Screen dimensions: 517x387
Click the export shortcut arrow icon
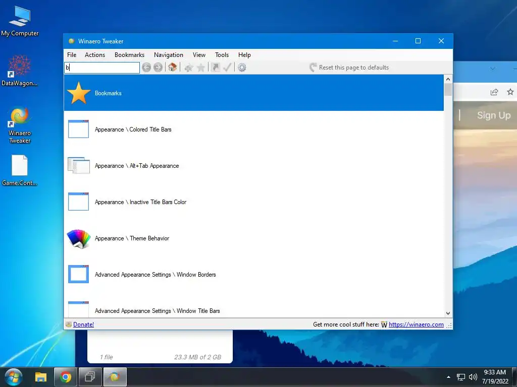point(215,68)
